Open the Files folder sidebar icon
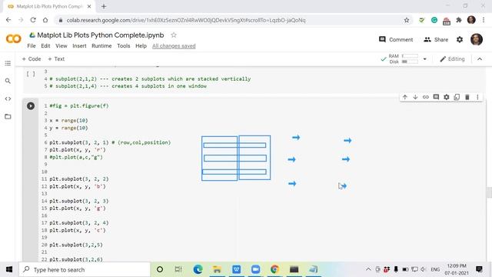Viewport: 492px width, 277px height. pos(8,116)
